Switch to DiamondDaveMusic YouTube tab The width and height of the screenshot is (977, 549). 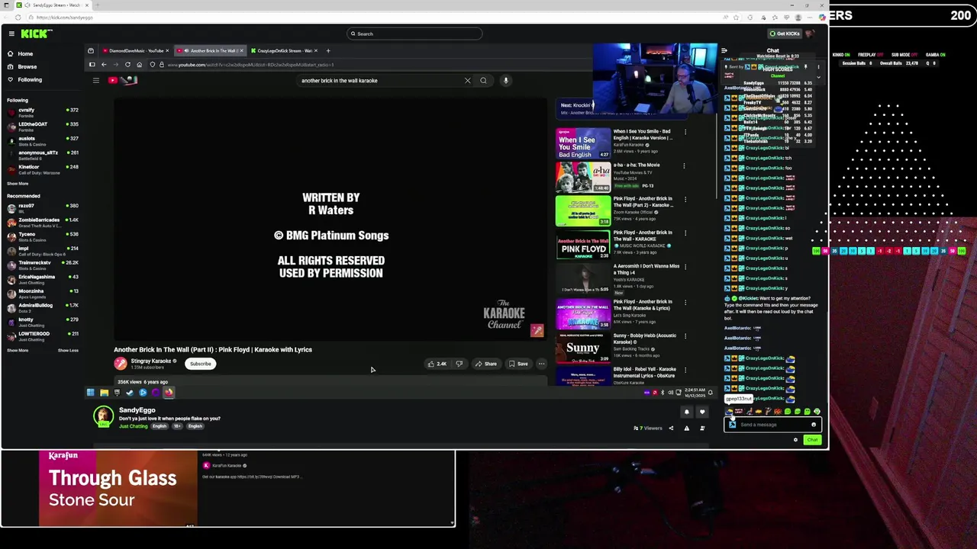[x=135, y=51]
